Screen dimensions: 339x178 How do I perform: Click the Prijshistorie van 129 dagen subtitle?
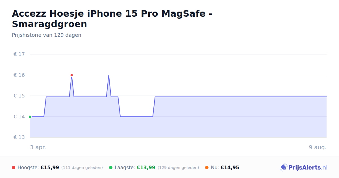coord(47,35)
